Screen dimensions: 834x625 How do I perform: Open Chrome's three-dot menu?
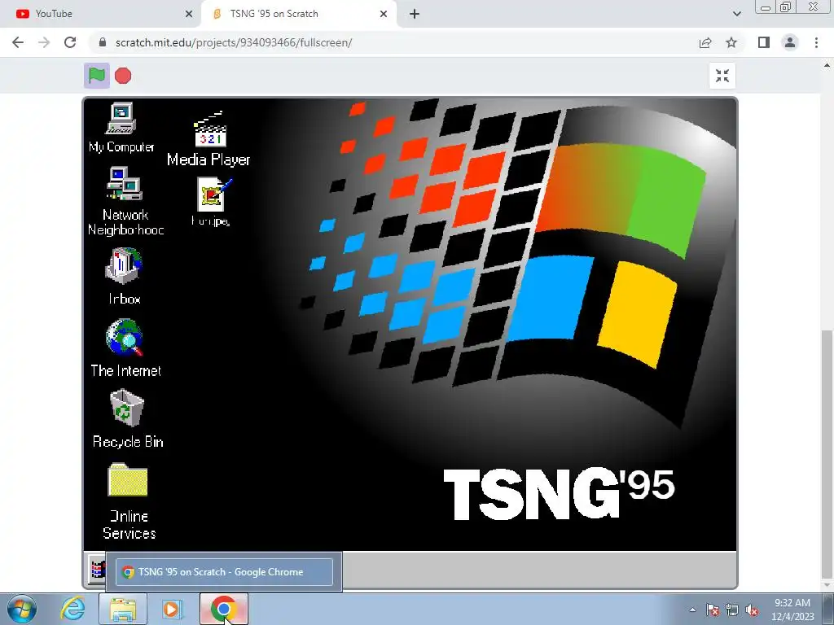(816, 42)
